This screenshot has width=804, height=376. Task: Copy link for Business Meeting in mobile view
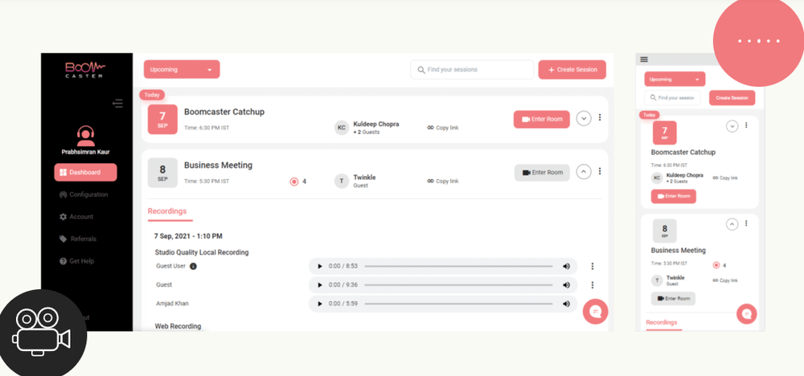pos(725,280)
